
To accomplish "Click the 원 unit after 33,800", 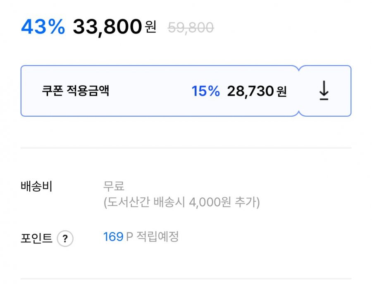I will coord(150,28).
